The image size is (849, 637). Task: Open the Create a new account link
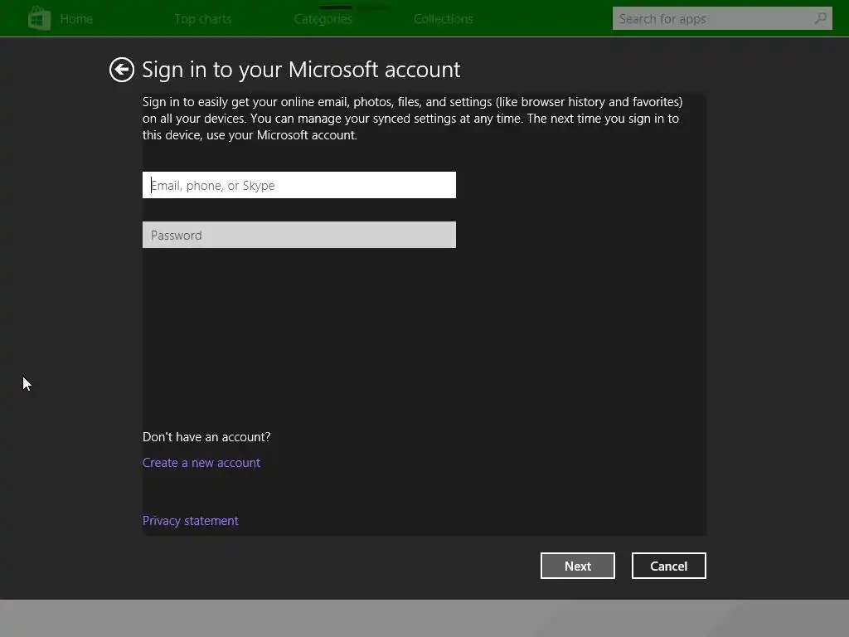(201, 463)
